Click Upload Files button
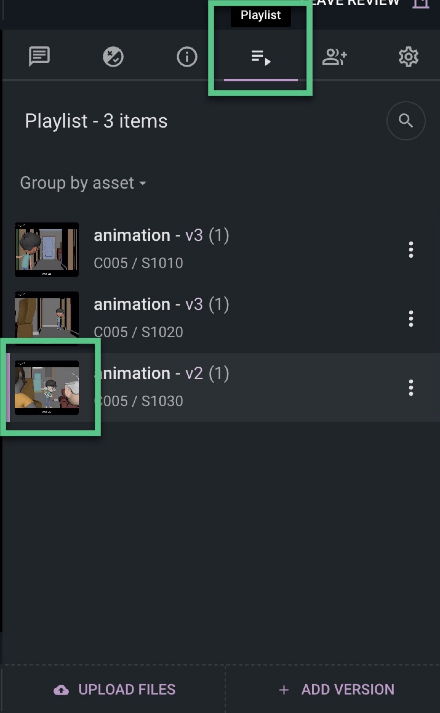440x713 pixels. tap(114, 690)
